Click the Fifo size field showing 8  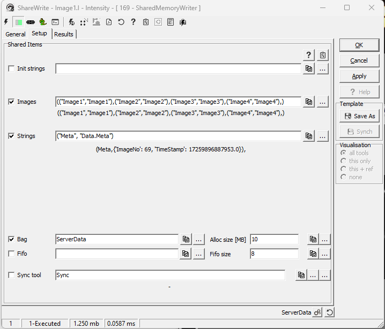274,254
